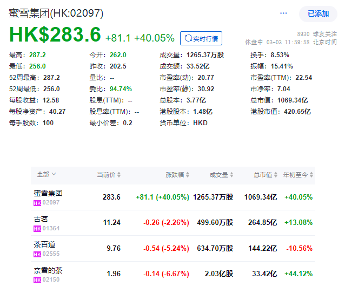The image size is (345, 294).
Task: Click 货币单位 HKD
Action: pos(200,123)
